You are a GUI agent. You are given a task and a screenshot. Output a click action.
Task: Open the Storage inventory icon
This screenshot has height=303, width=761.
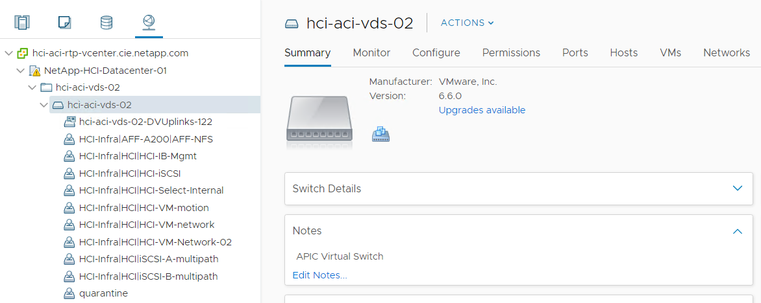point(106,23)
